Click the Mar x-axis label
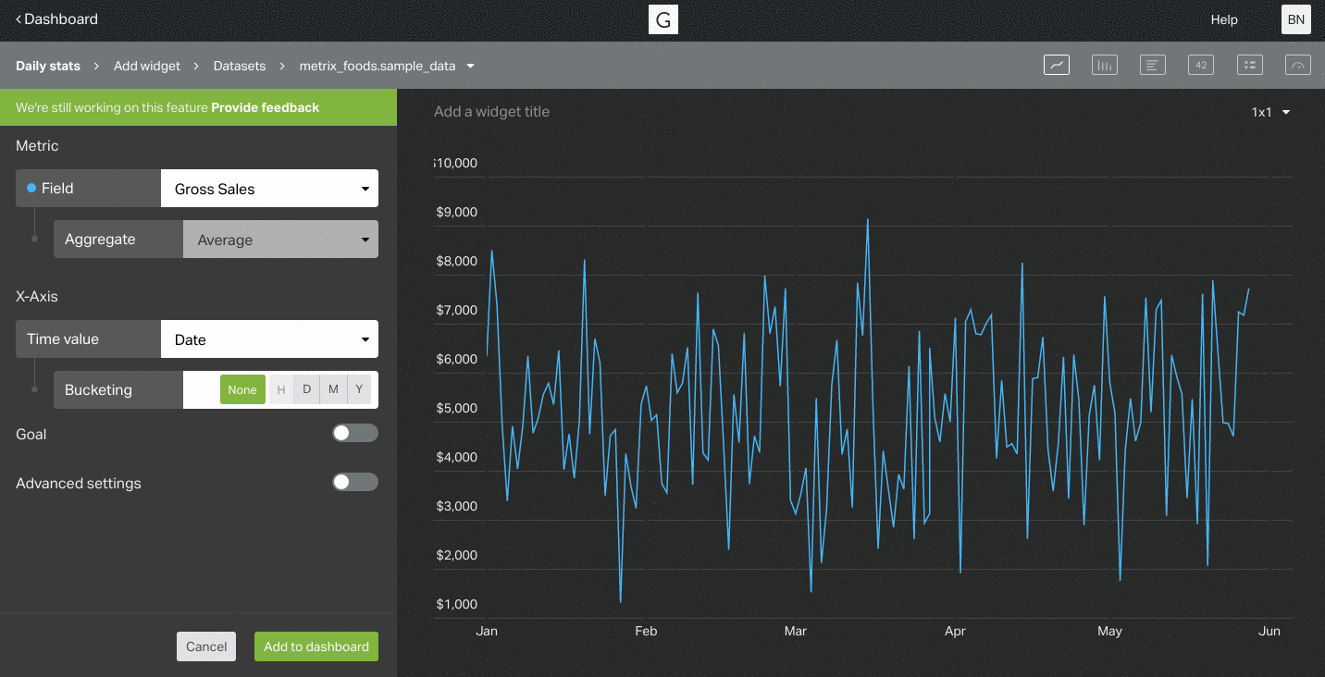Image resolution: width=1325 pixels, height=677 pixels. click(x=796, y=631)
